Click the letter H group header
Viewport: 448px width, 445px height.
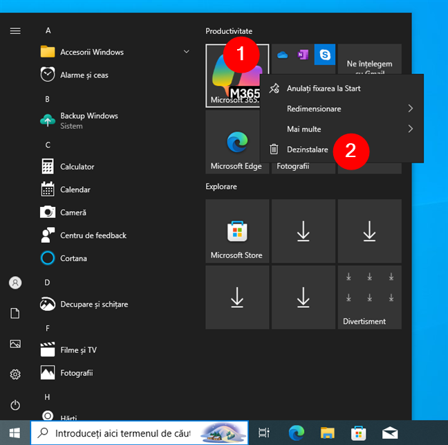coord(48,397)
